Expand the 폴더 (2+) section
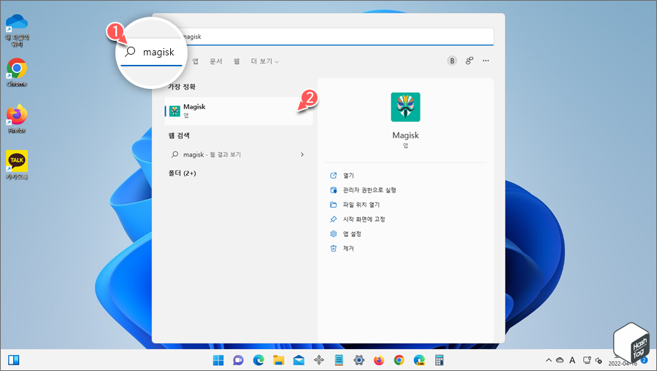The height and width of the screenshot is (371, 657). (x=182, y=173)
